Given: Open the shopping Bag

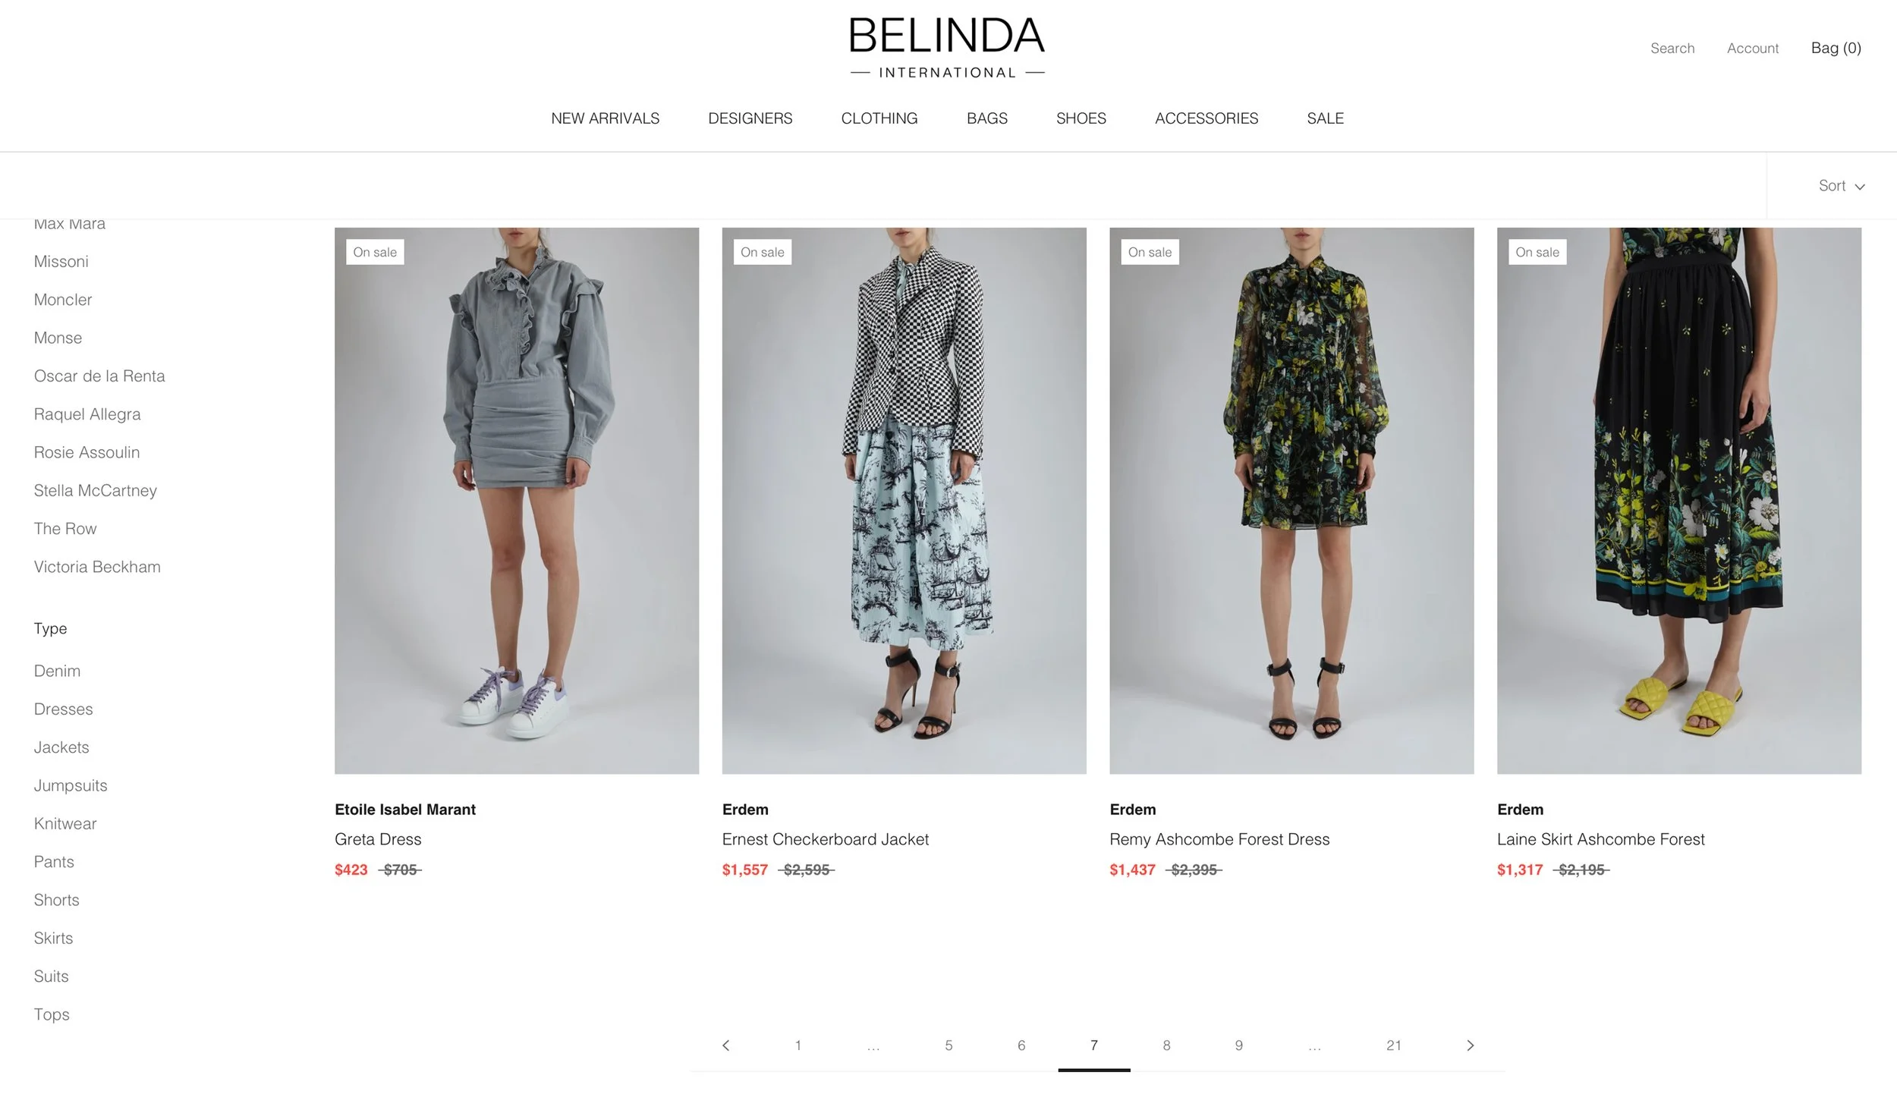Looking at the screenshot, I should click(1836, 48).
